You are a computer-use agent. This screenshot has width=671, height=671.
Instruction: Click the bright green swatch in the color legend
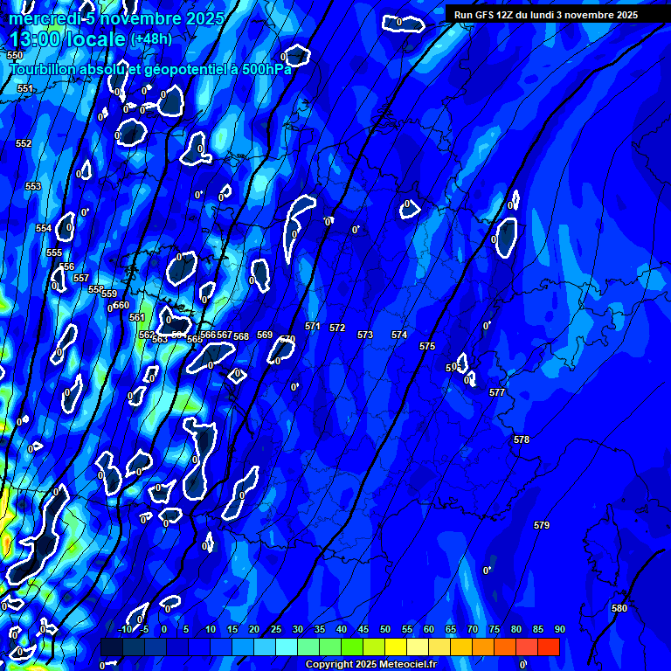point(351,647)
